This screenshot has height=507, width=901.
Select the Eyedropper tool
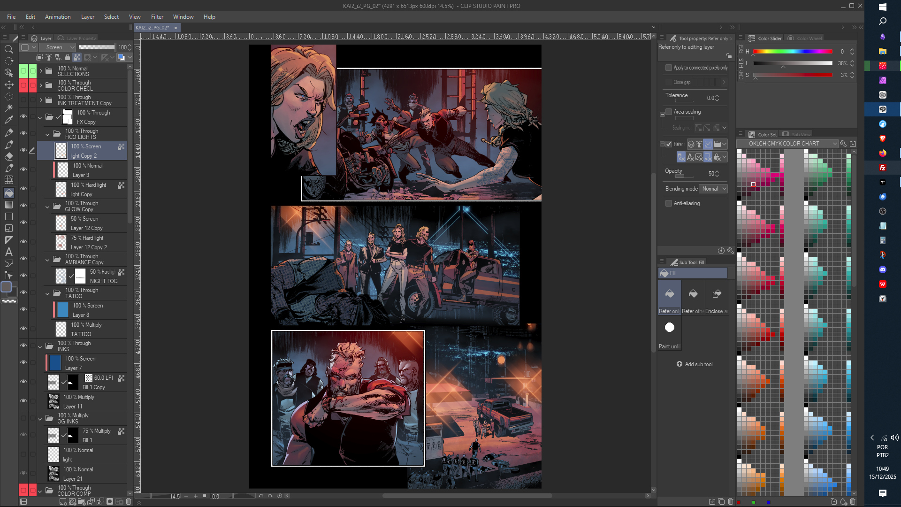(x=9, y=120)
